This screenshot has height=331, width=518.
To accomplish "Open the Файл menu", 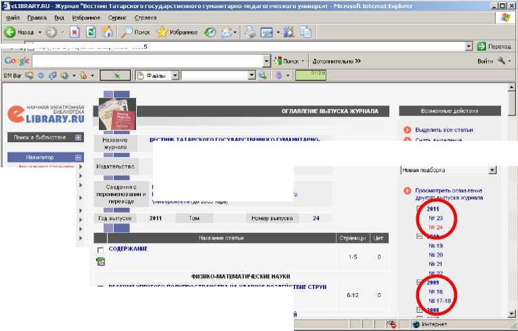I will 13,18.
